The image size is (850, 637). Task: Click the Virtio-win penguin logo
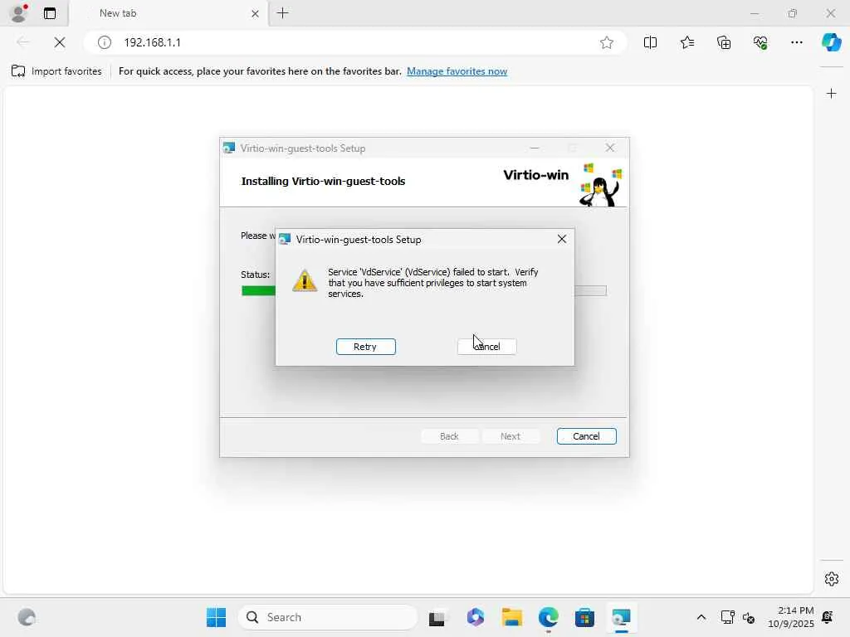tap(601, 185)
